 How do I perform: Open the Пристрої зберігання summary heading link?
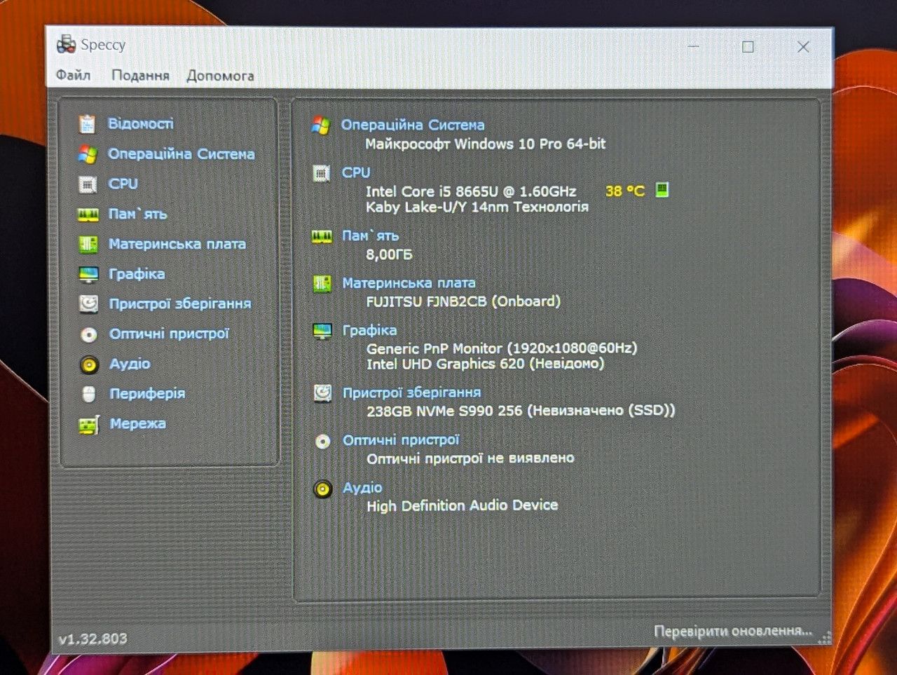412,393
